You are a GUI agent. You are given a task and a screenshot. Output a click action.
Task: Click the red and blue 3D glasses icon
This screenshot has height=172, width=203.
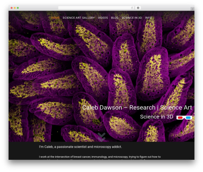point(184,118)
